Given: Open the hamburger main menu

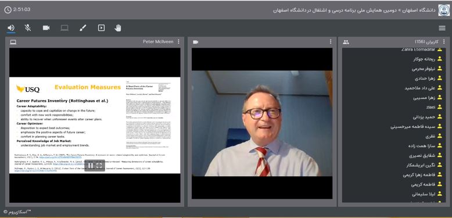Looking at the screenshot, I should tap(442, 28).
